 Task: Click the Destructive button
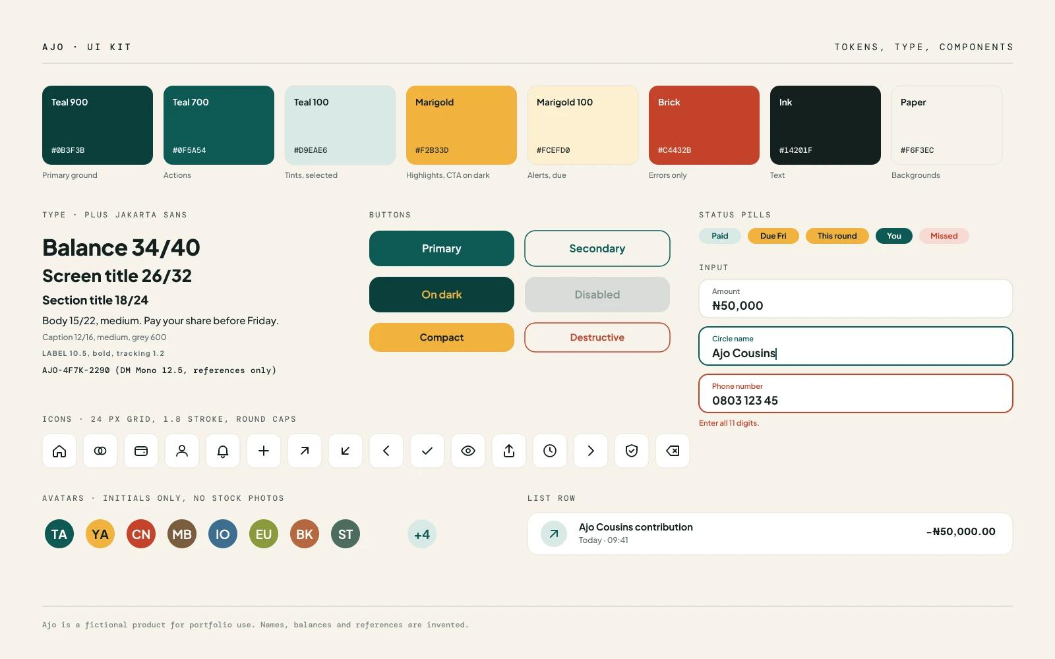[x=597, y=337]
